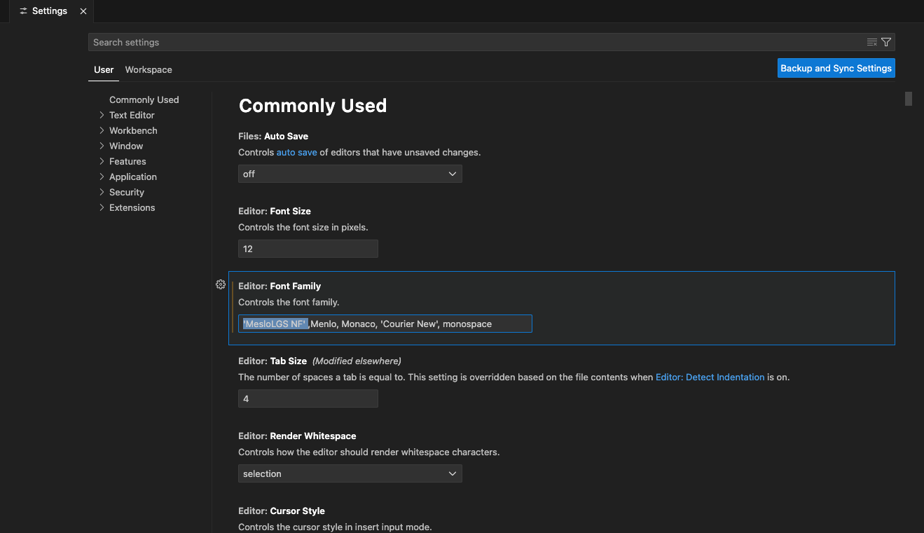Viewport: 924px width, 533px height.
Task: Click the Editor: Font Family title
Action: point(280,286)
